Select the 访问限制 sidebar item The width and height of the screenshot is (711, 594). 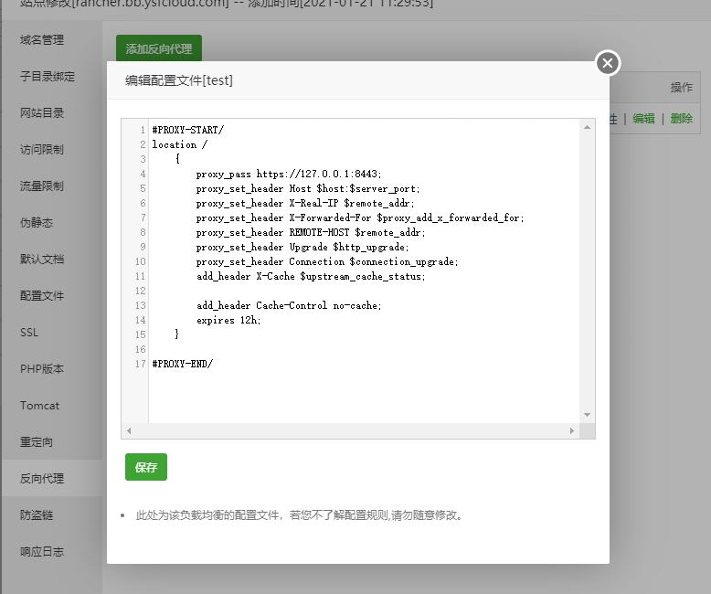pos(42,150)
